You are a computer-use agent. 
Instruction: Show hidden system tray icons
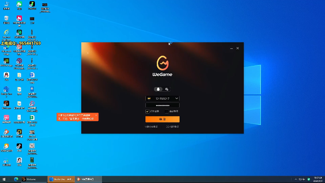pyautogui.click(x=296, y=179)
